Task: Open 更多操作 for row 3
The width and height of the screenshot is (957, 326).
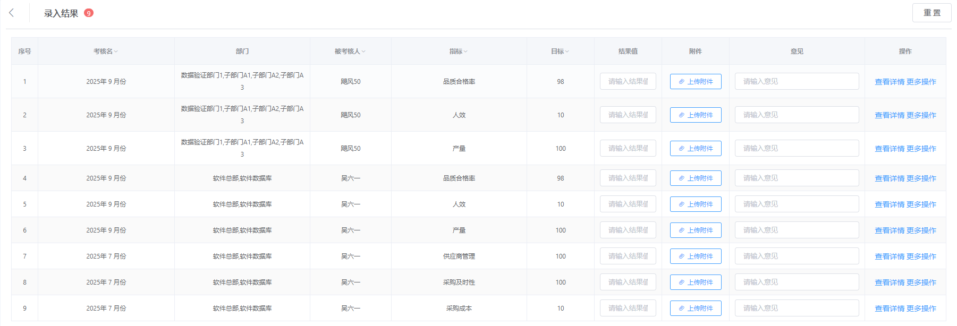Action: (x=921, y=149)
